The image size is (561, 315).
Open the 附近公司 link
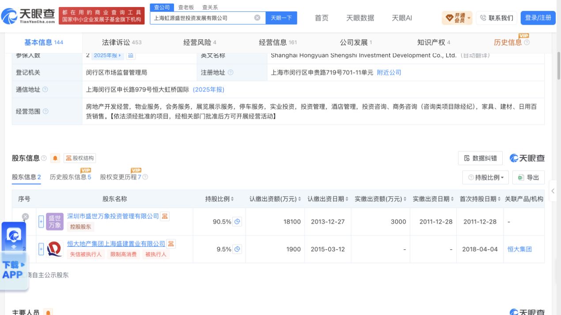(389, 72)
